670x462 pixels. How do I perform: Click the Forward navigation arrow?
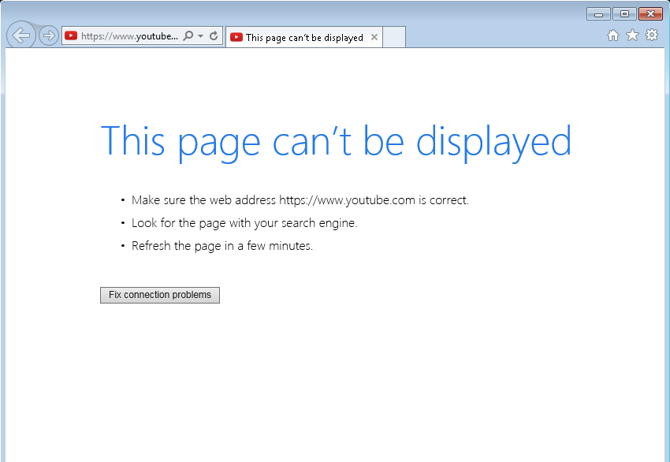pyautogui.click(x=48, y=35)
